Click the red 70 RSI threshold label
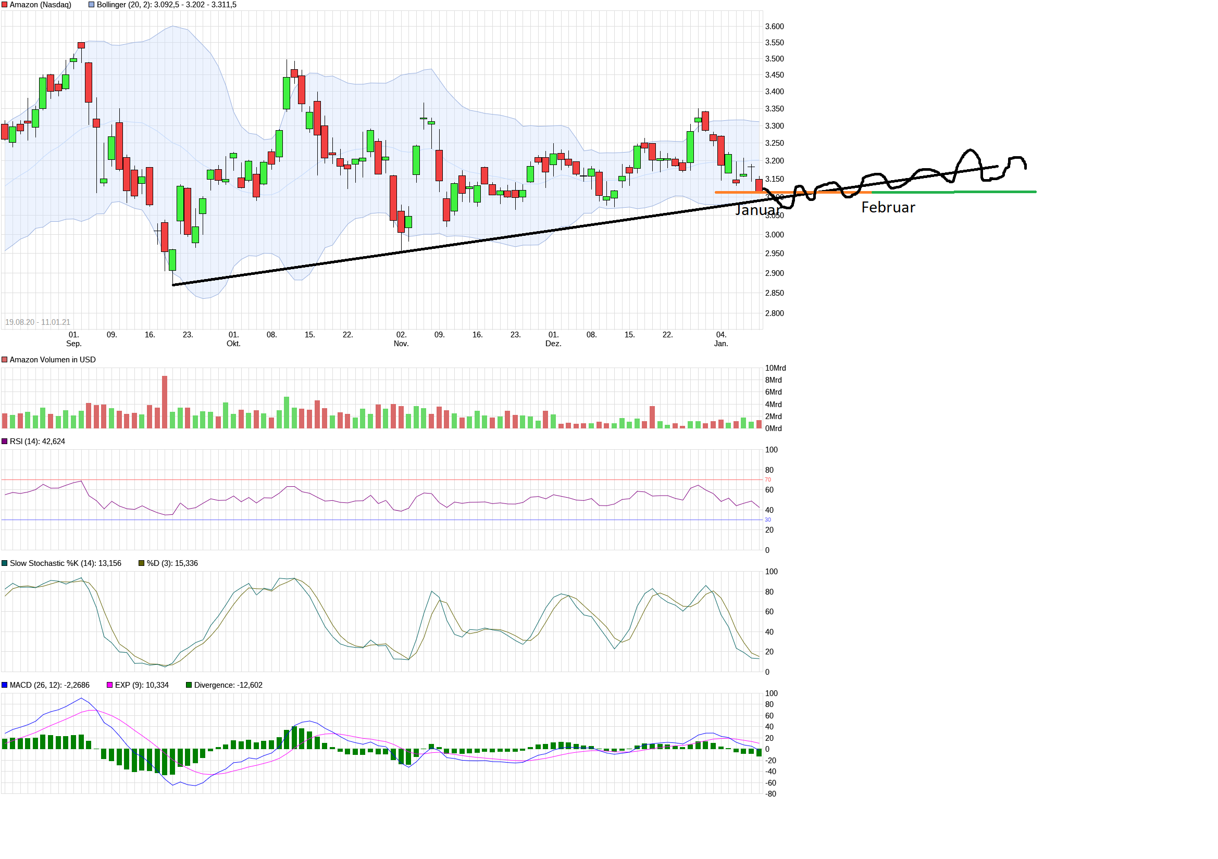 tap(767, 479)
